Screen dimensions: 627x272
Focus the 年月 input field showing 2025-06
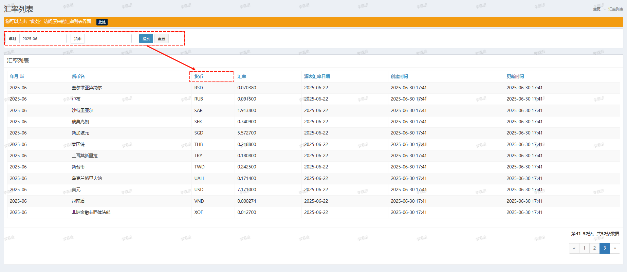coord(43,39)
